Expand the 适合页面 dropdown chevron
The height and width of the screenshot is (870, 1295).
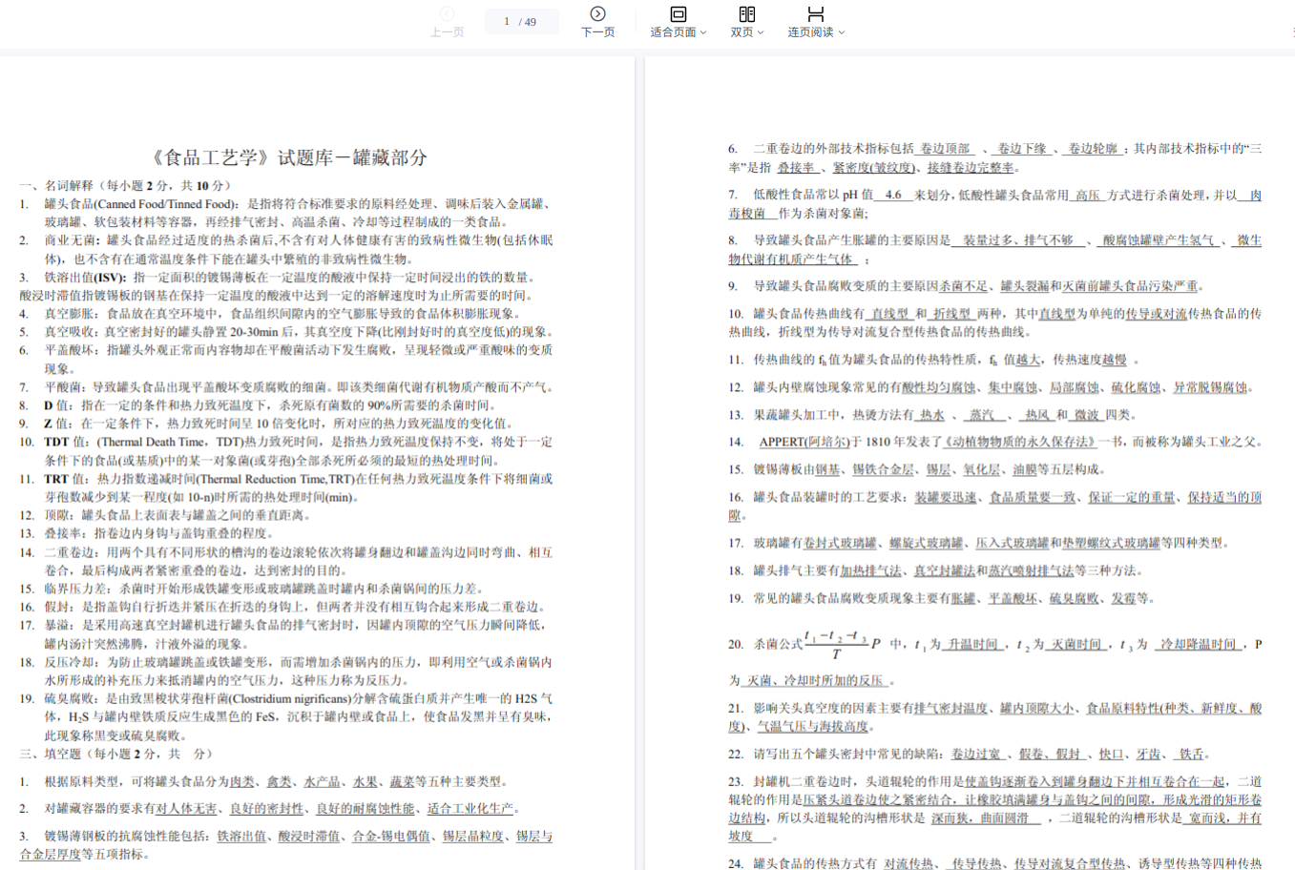pyautogui.click(x=704, y=32)
